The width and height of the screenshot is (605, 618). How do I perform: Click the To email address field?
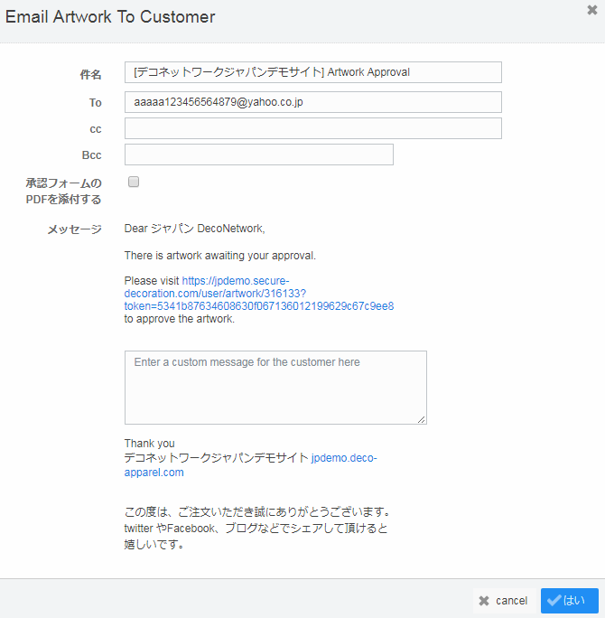click(x=312, y=102)
